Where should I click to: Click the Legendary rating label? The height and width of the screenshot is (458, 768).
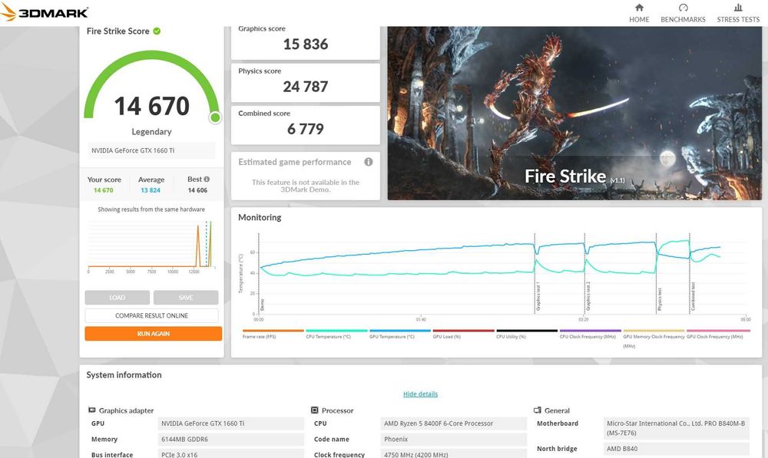pyautogui.click(x=151, y=132)
